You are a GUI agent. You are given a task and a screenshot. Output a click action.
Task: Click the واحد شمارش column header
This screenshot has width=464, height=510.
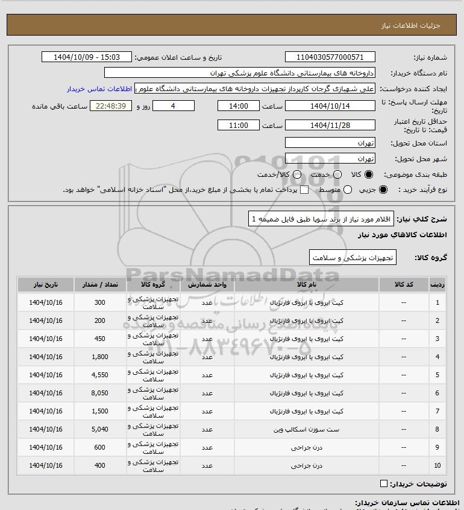[x=207, y=285]
